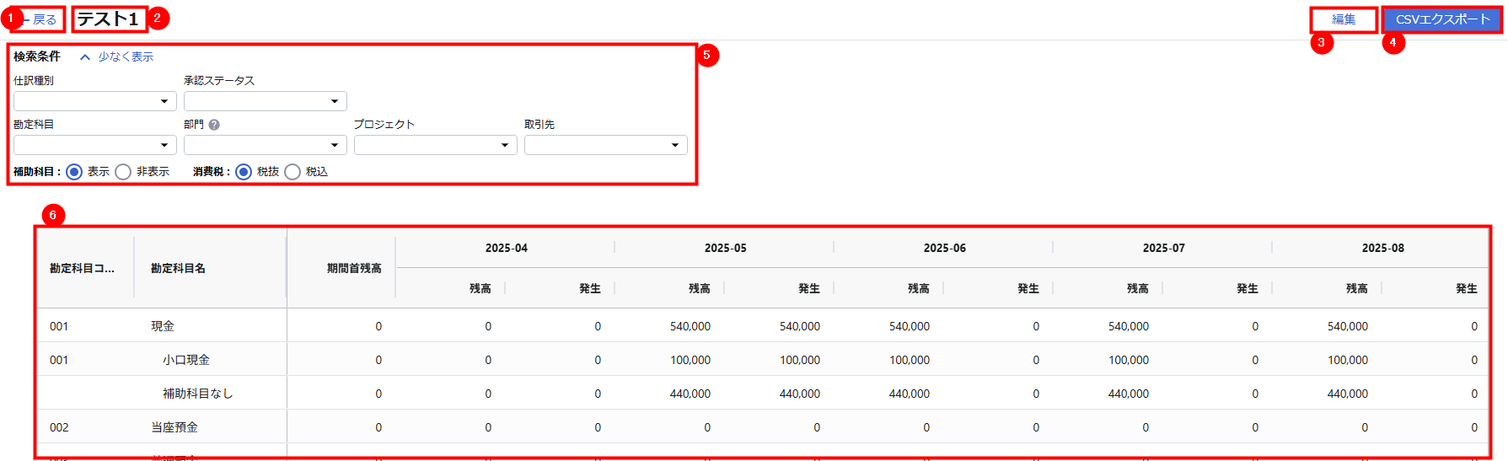The width and height of the screenshot is (1508, 461).
Task: Go back using the 戻る link
Action: click(x=43, y=19)
